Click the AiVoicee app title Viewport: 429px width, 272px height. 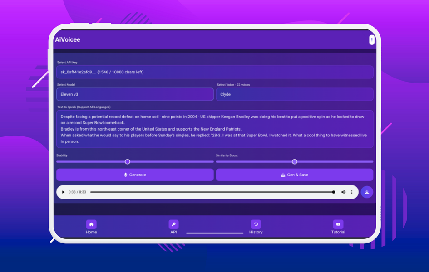68,39
